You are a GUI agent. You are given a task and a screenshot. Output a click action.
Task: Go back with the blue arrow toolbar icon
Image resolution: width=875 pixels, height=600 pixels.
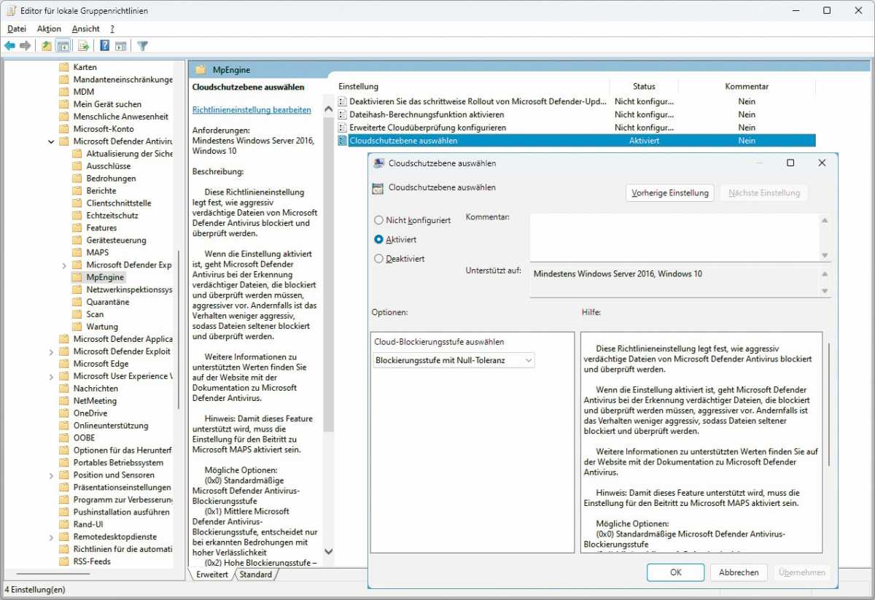9,46
